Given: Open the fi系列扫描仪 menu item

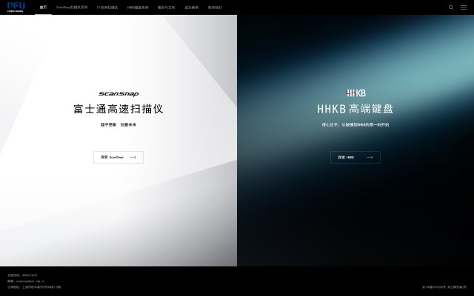Looking at the screenshot, I should tap(107, 7).
